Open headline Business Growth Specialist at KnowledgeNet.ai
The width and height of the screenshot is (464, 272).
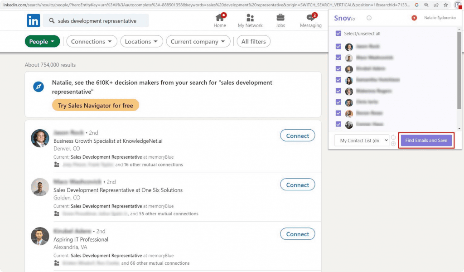[x=108, y=141]
